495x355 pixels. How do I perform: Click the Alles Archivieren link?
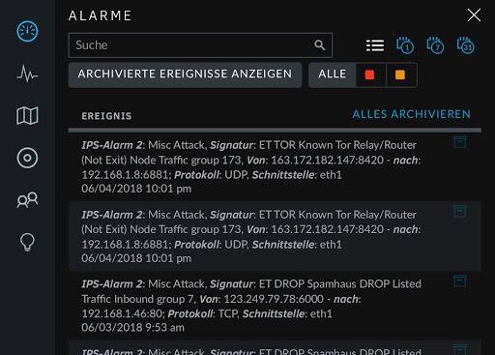point(412,114)
